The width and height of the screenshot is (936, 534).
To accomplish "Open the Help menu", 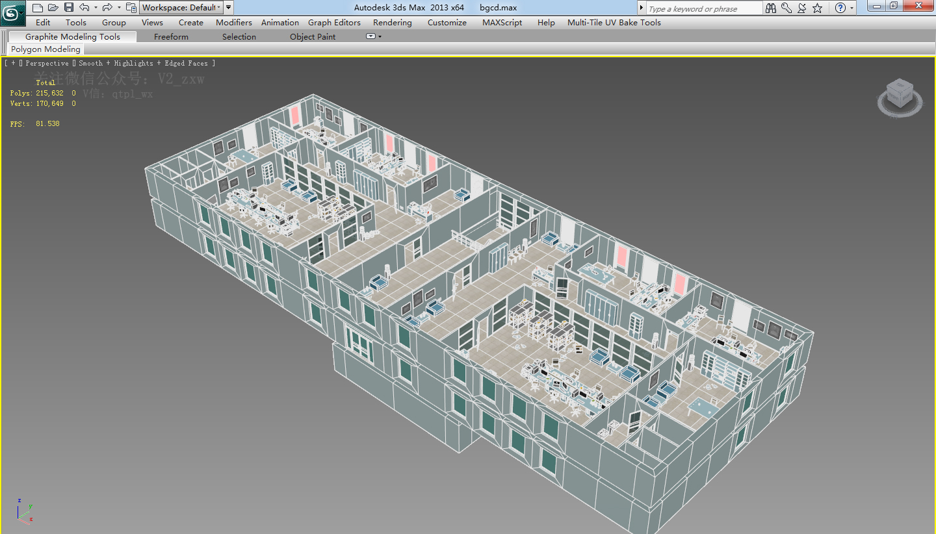I will [546, 22].
